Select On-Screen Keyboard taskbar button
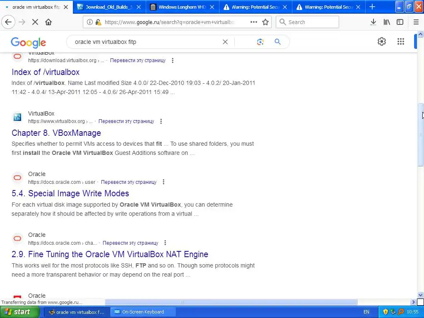The height and width of the screenshot is (318, 424). [143, 312]
